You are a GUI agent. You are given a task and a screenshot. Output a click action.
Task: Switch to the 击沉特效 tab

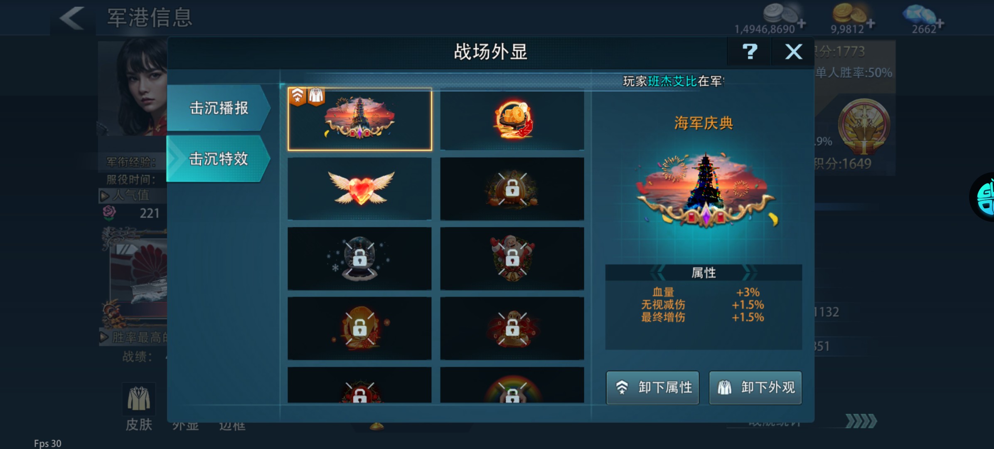pyautogui.click(x=219, y=159)
